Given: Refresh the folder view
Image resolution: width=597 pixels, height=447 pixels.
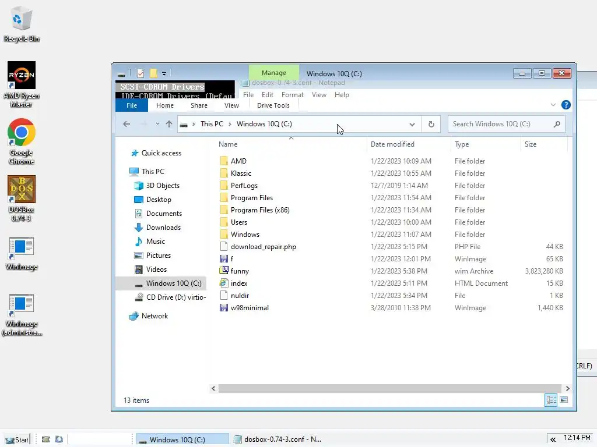Looking at the screenshot, I should [431, 124].
